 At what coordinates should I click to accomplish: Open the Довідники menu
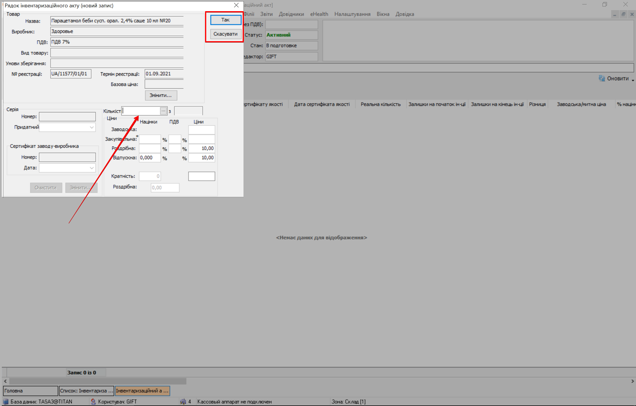[291, 14]
